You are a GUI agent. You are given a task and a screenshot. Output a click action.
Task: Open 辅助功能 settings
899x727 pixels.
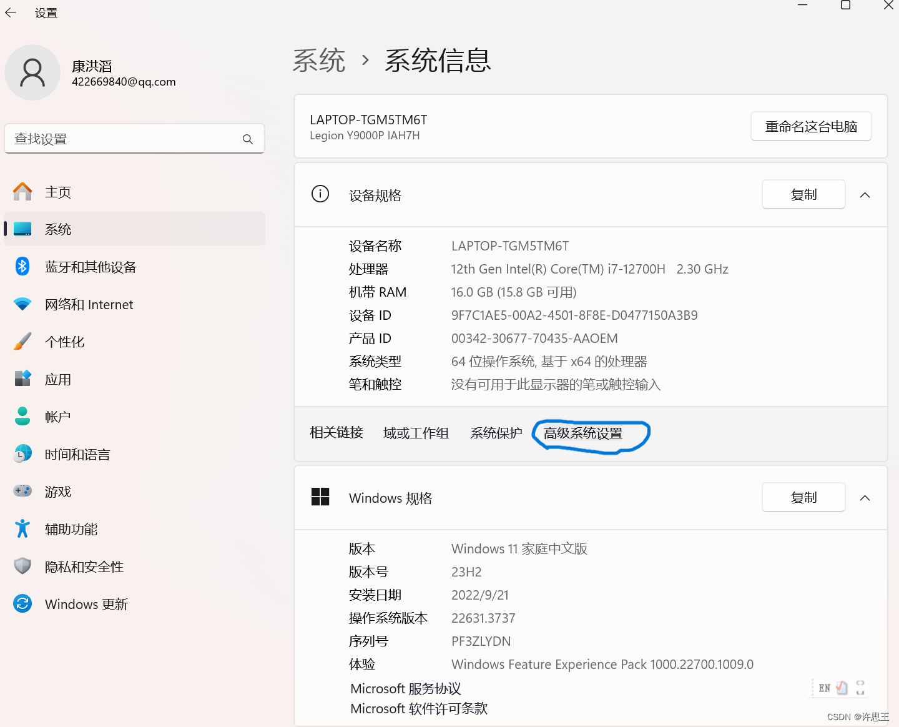pos(135,529)
